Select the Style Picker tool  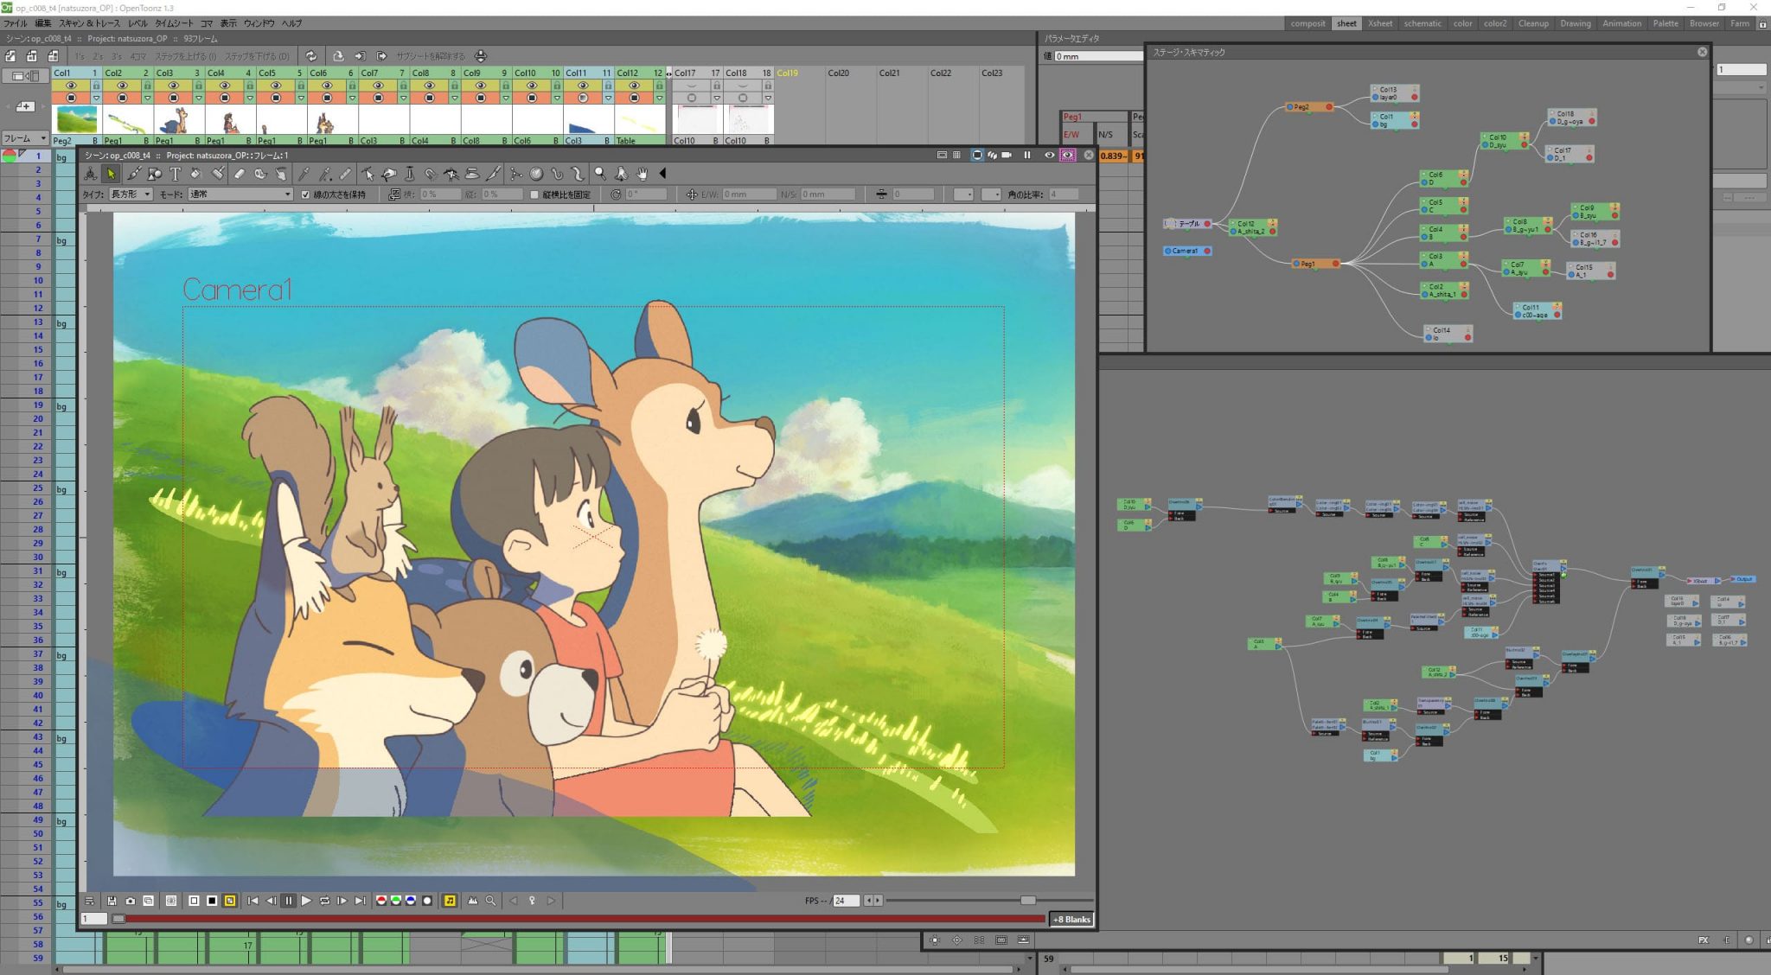tap(304, 174)
